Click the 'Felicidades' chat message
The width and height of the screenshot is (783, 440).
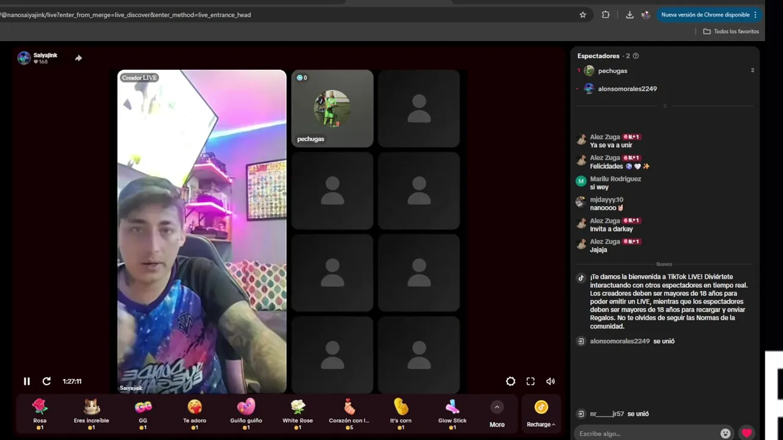620,166
